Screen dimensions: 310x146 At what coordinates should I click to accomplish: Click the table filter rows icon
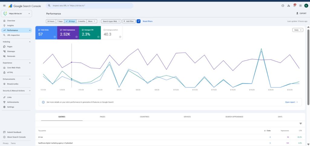301,124
